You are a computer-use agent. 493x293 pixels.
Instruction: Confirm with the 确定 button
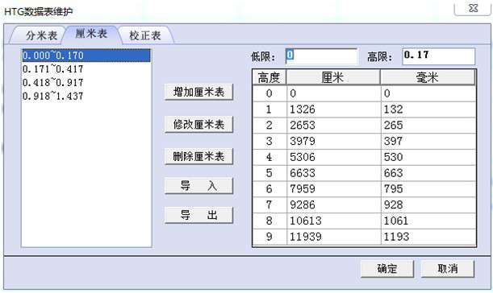pyautogui.click(x=387, y=269)
